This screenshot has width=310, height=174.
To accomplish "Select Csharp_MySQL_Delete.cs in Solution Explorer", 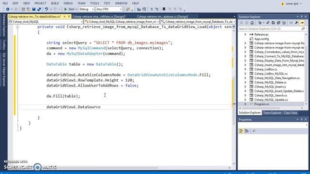I will 270,82.
